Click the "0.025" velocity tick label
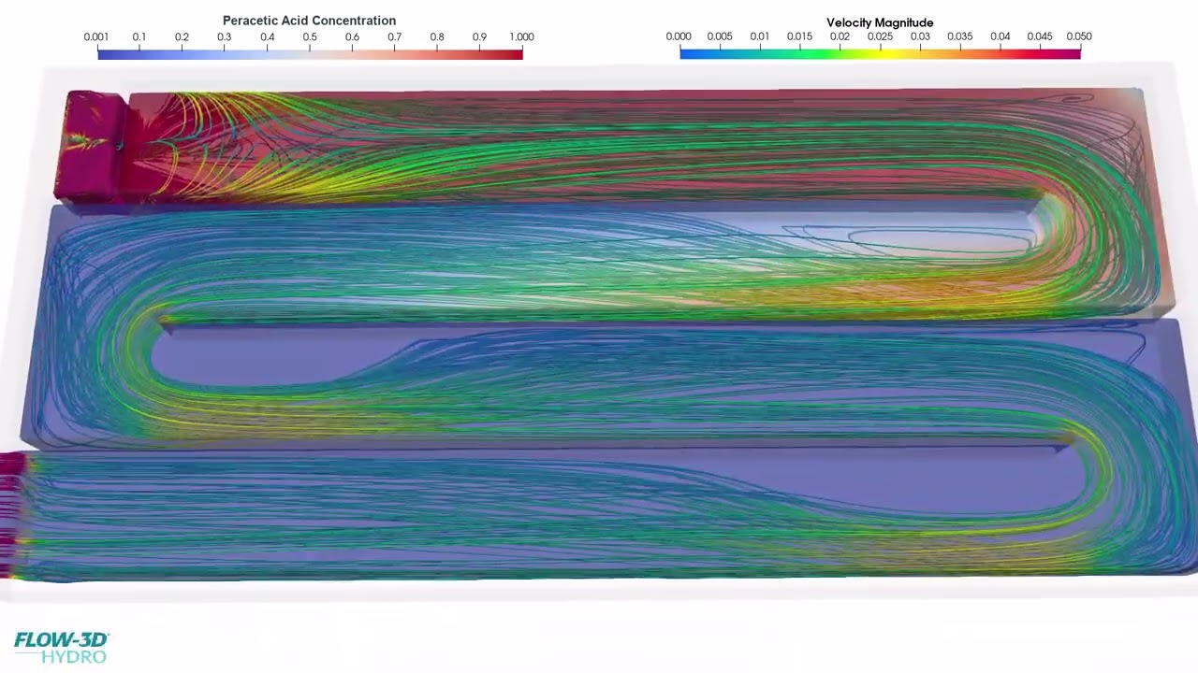Image resolution: width=1198 pixels, height=673 pixels. [880, 36]
